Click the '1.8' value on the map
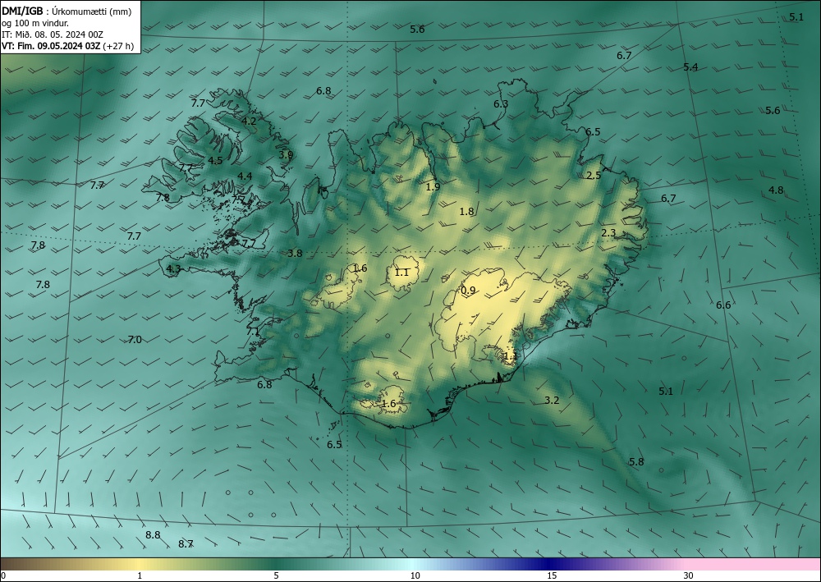Screen dimensions: 821x582 click(x=466, y=212)
